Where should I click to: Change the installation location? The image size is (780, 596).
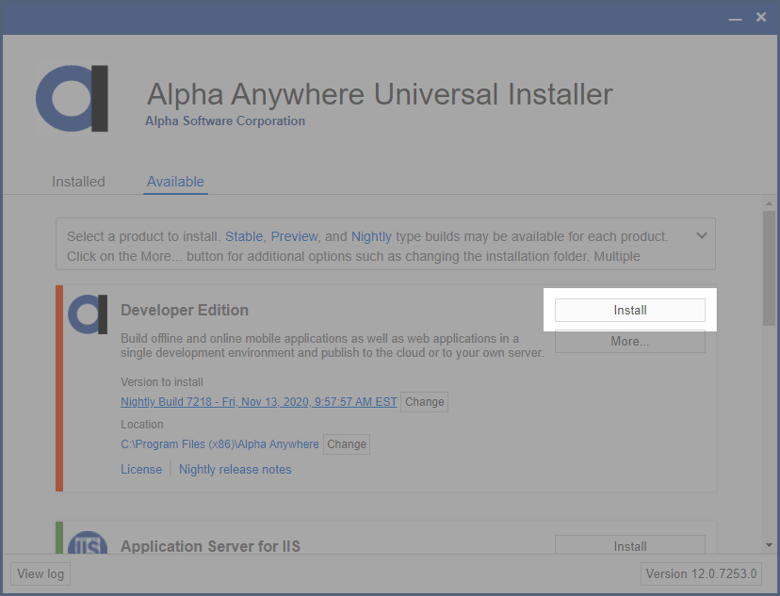347,443
